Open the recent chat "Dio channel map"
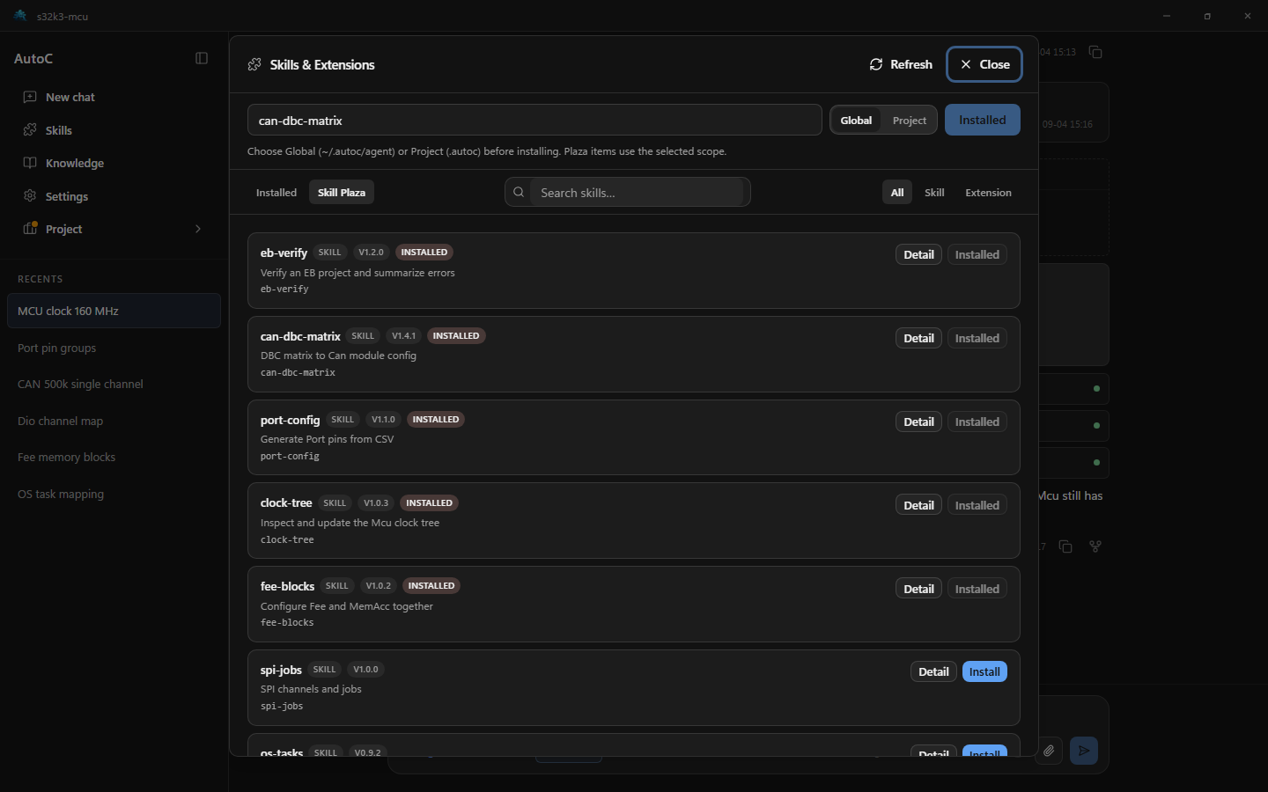1268x792 pixels. (x=114, y=421)
